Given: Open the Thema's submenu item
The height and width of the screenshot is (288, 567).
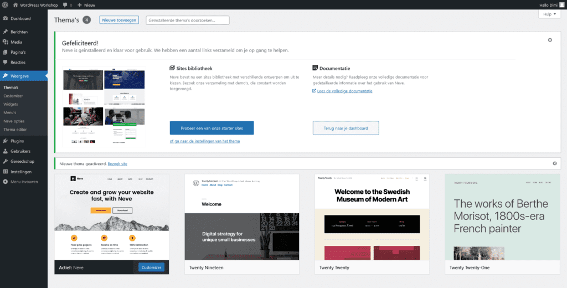Looking at the screenshot, I should 11,88.
